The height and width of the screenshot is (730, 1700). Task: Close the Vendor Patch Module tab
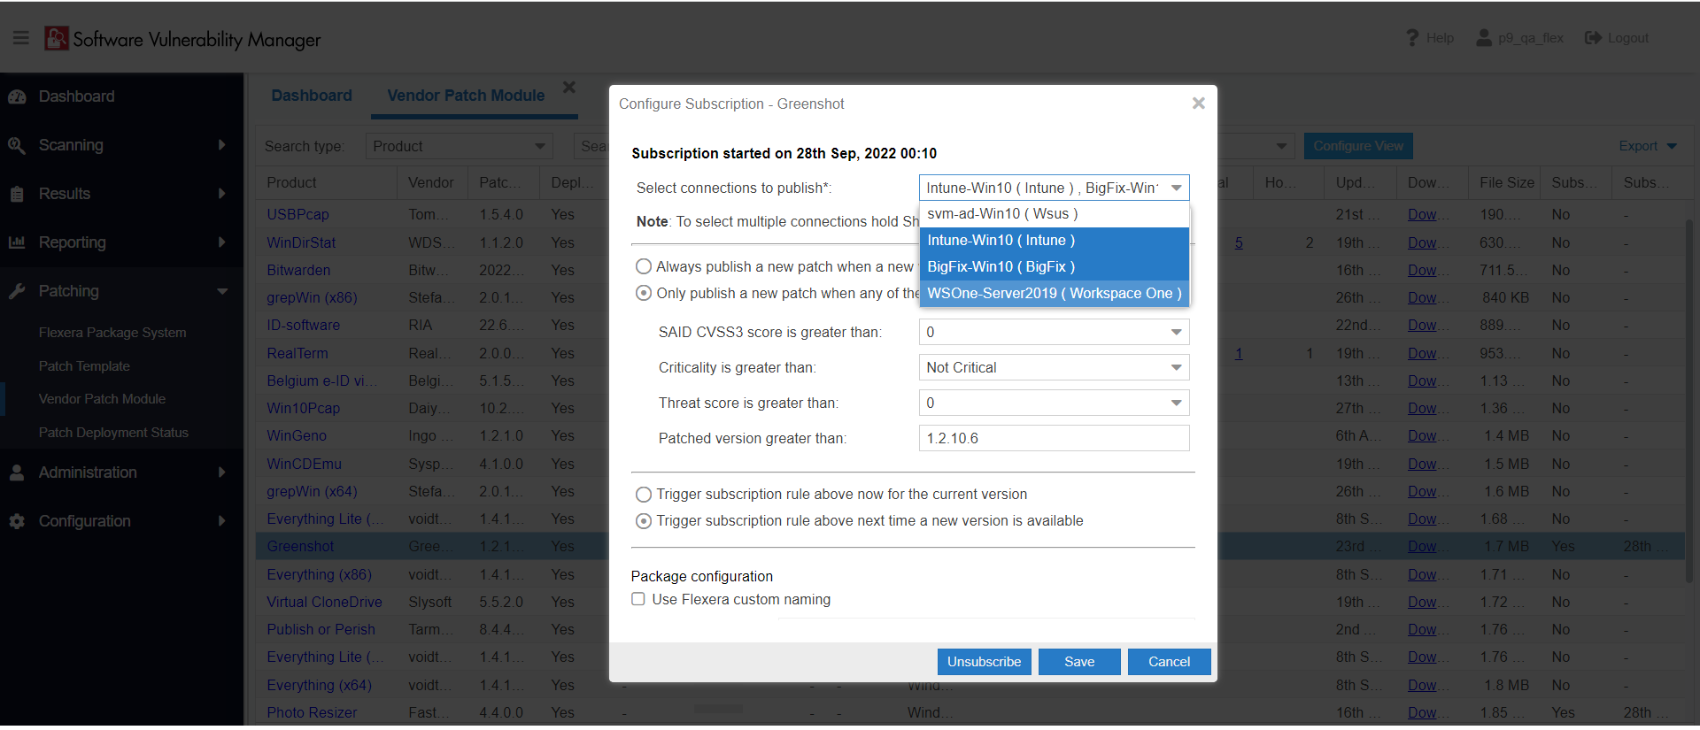click(569, 87)
